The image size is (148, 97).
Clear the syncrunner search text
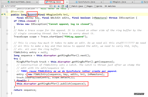(50, 6)
